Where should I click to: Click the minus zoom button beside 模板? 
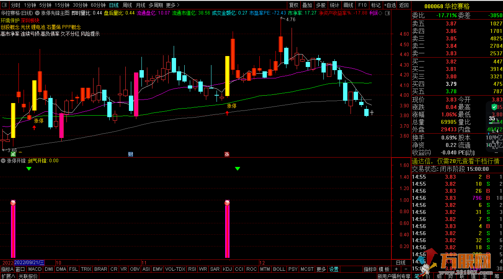[406, 269]
